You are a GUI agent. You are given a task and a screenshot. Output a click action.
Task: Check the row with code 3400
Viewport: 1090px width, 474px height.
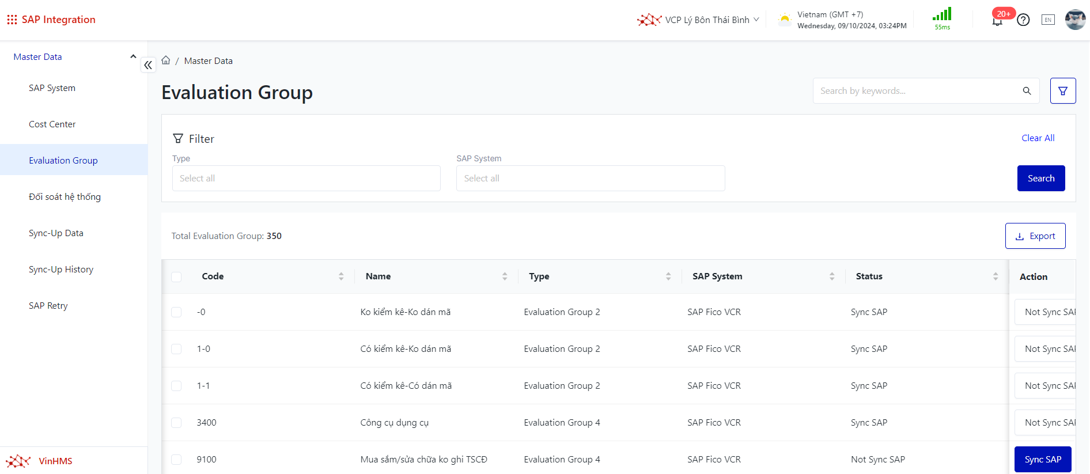click(176, 423)
